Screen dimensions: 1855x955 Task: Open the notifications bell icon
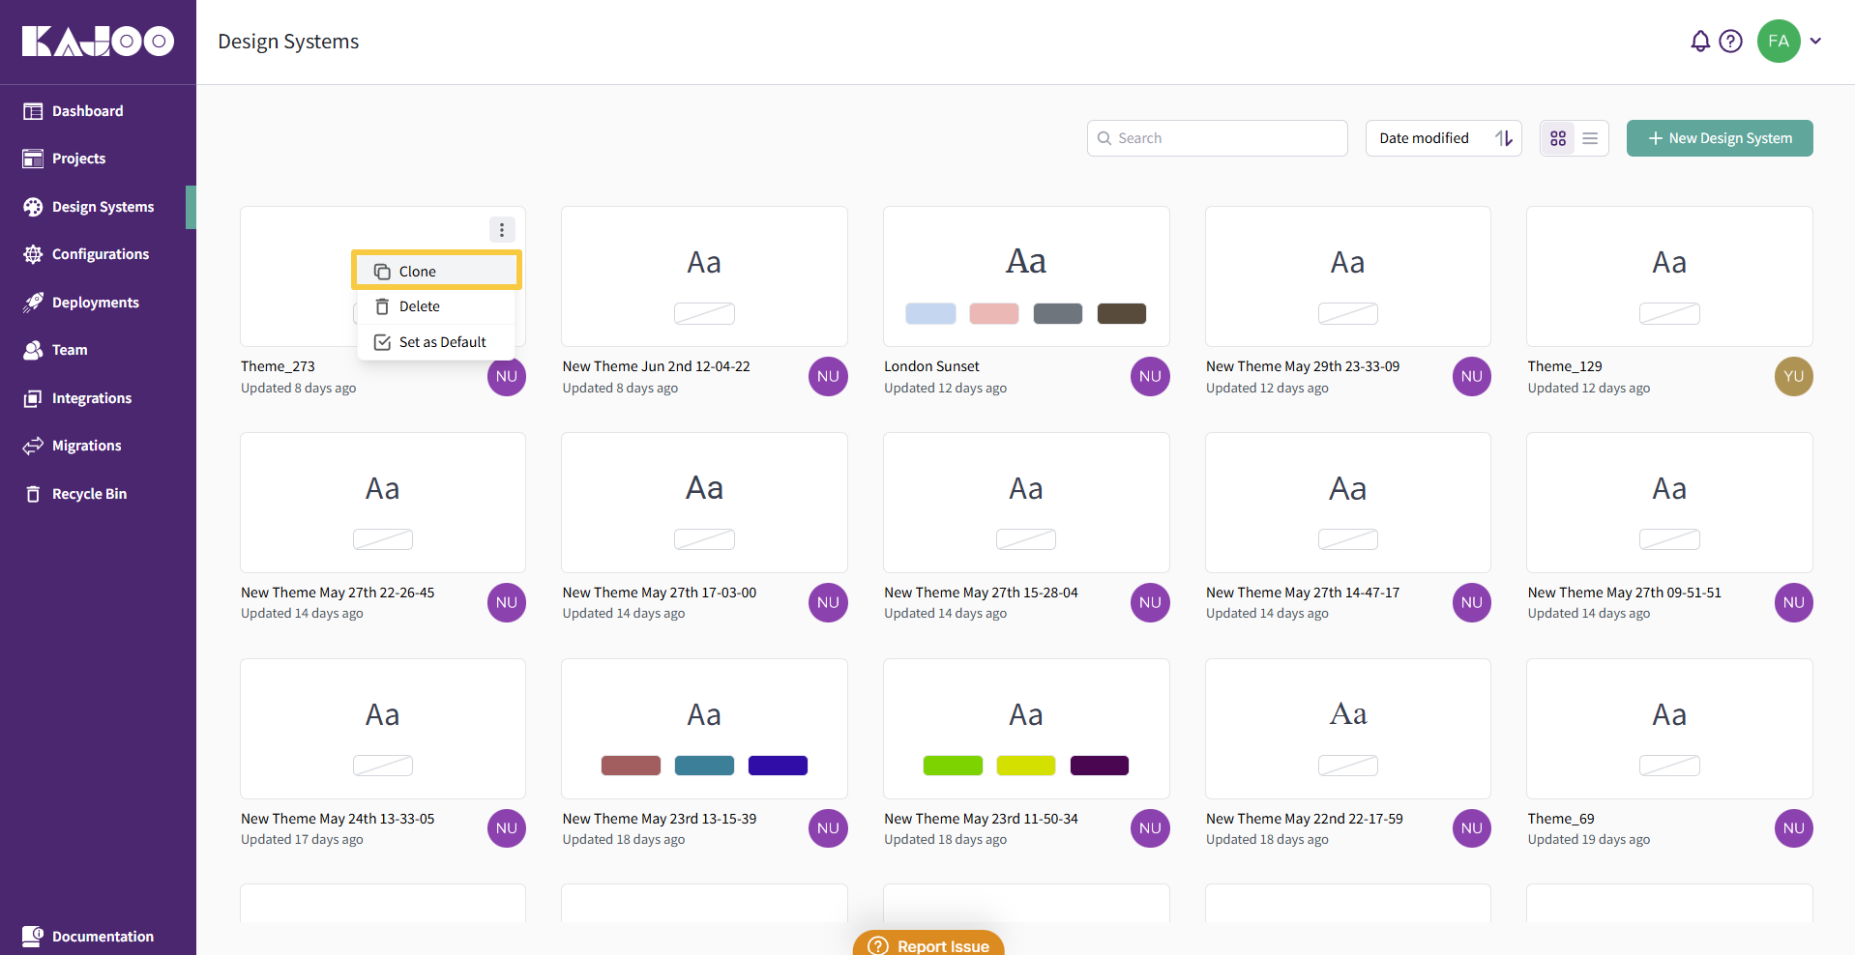tap(1699, 42)
